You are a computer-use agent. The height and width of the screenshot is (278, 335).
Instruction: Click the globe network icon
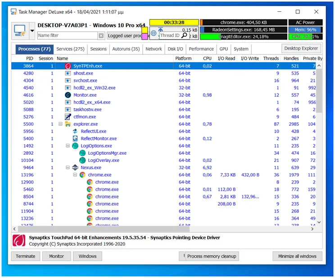154,33
